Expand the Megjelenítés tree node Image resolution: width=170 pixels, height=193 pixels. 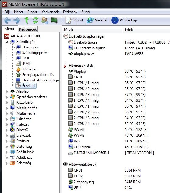point(7,108)
